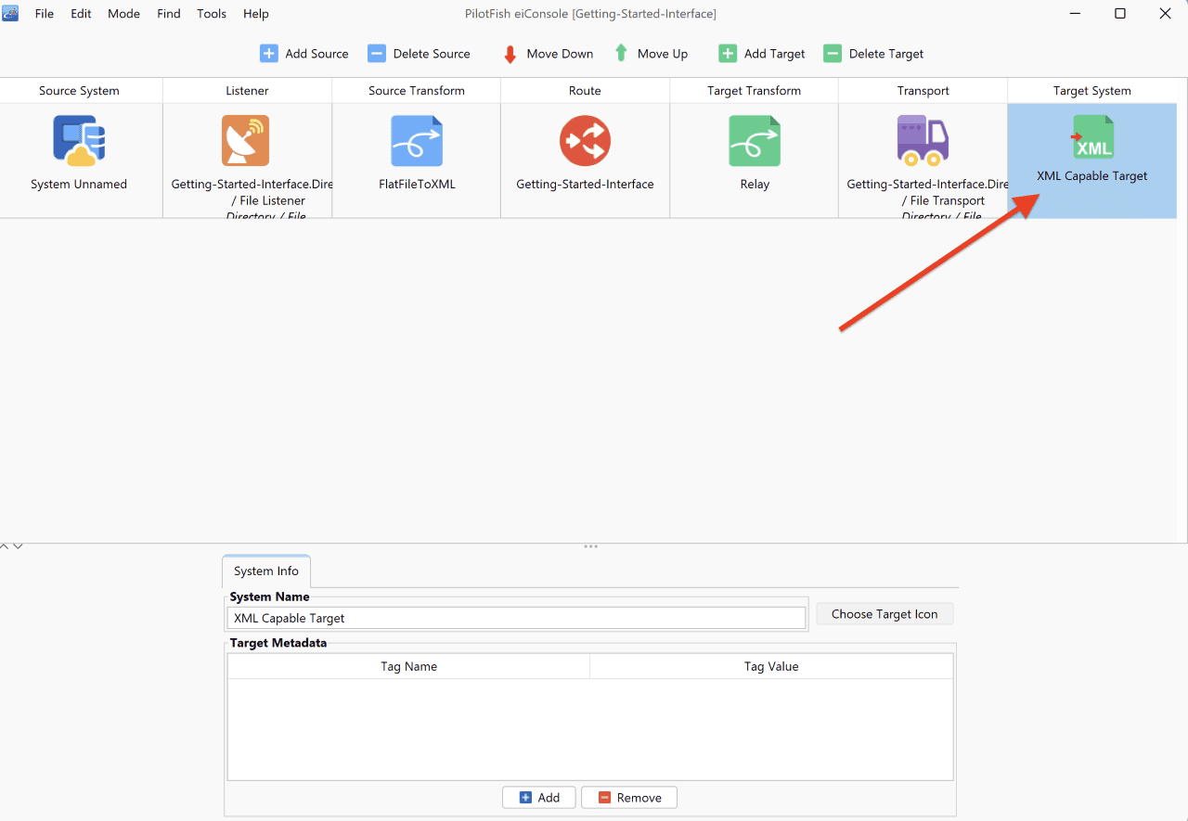The height and width of the screenshot is (821, 1188).
Task: Open the Mode menu
Action: [x=124, y=14]
